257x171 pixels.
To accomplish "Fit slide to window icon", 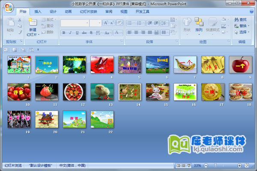I will [x=247, y=165].
